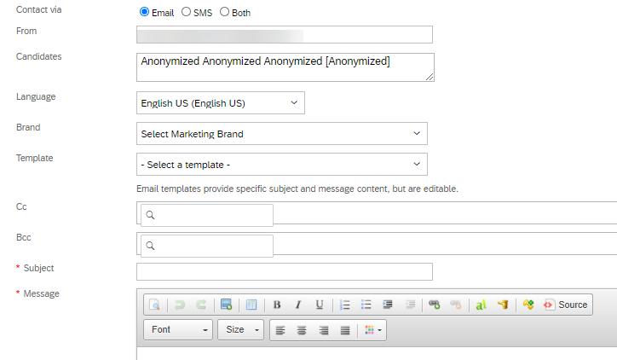Click the Subject input field
This screenshot has height=360, width=617.
point(285,272)
